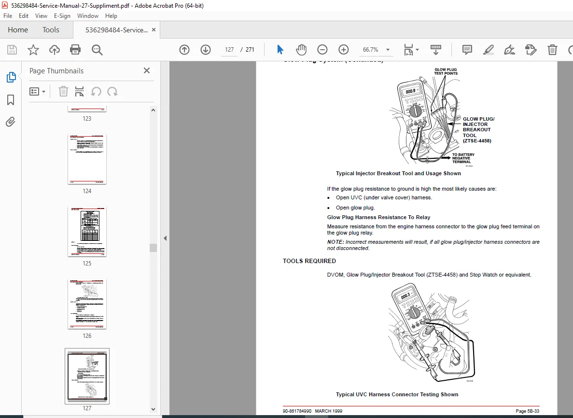This screenshot has height=418, width=573.
Task: Click 'Glow Plug Harness Resistance To Relay' heading
Action: click(x=378, y=217)
